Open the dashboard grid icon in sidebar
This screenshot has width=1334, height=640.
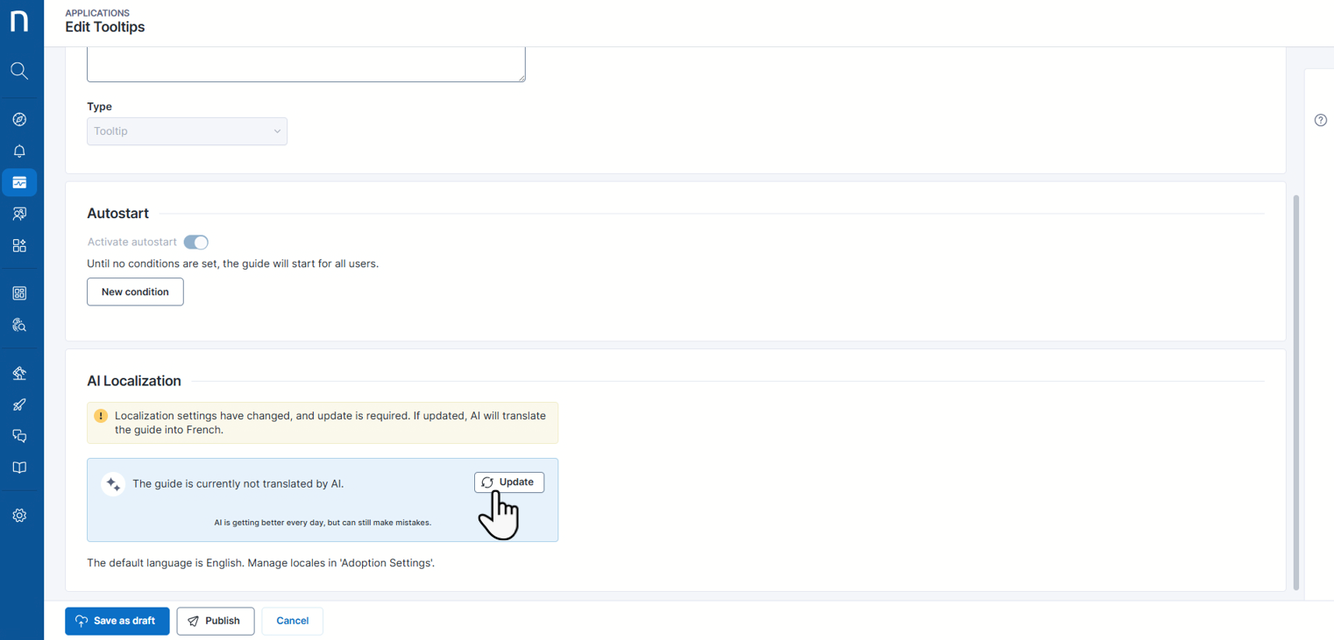19,293
